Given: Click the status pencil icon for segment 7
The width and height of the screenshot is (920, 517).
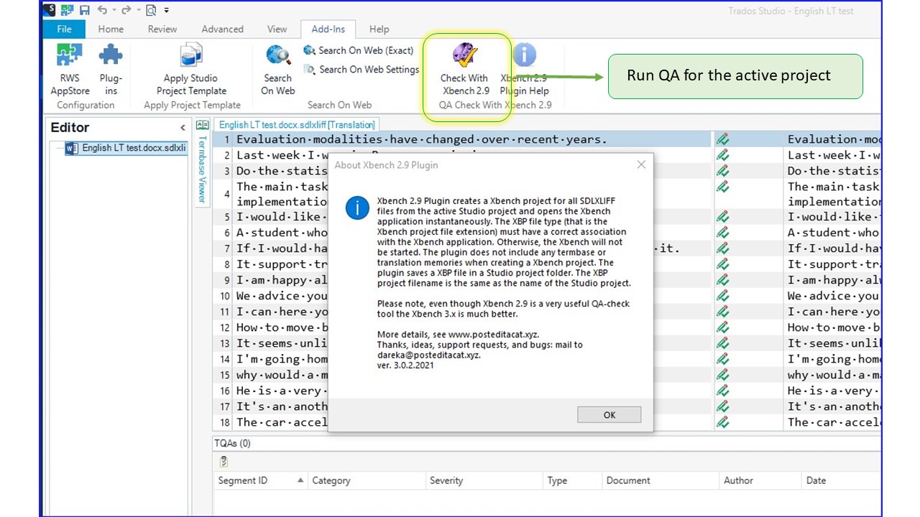Looking at the screenshot, I should click(722, 248).
